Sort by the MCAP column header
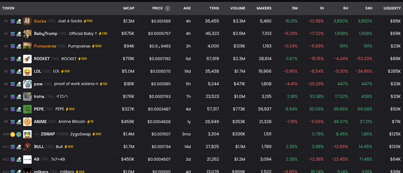The image size is (403, 173). 129,8
